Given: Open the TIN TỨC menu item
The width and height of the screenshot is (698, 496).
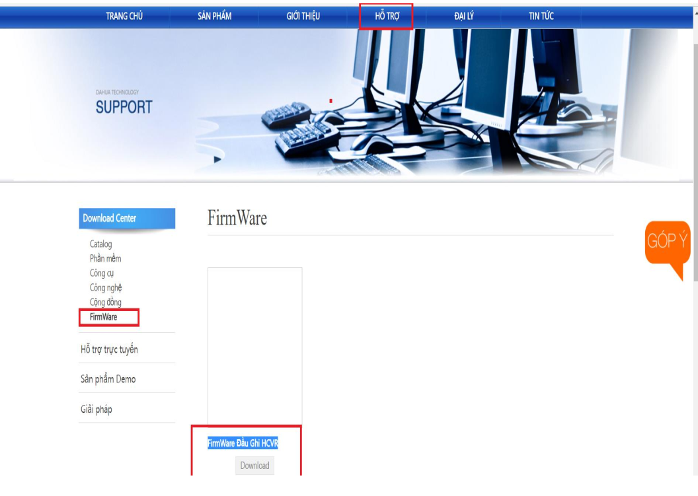Looking at the screenshot, I should click(541, 17).
